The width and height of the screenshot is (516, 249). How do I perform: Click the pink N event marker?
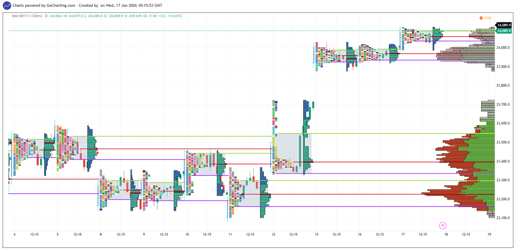pos(442,225)
